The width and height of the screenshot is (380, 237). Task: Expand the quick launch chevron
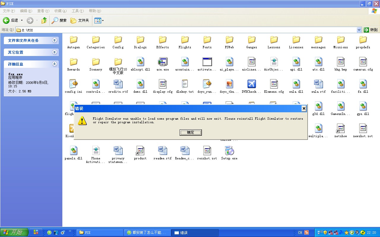point(70,231)
